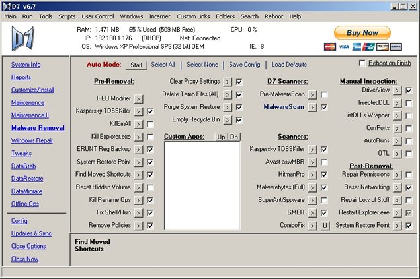Screen dimensions: 420x279
Task: Run SuperAntiSpyware arrow button
Action: (312, 201)
